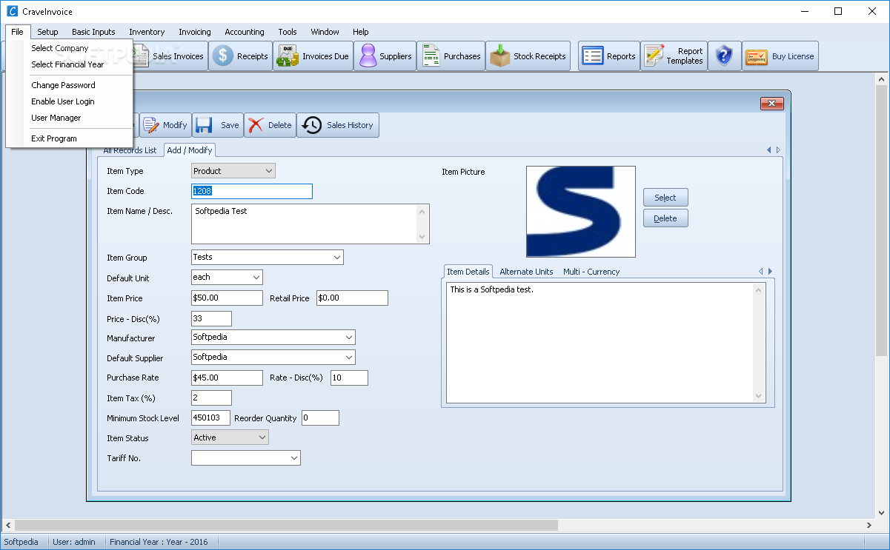Expand the Default Unit dropdown

pos(256,277)
